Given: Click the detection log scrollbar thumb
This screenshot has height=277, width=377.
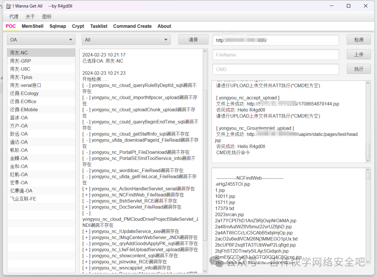Looking at the screenshot, I should (x=205, y=165).
